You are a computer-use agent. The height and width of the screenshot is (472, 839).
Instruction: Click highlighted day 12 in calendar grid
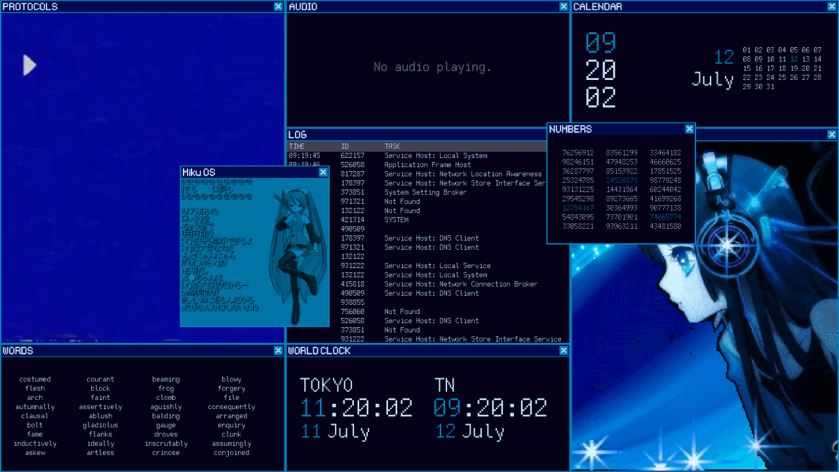[x=794, y=59]
